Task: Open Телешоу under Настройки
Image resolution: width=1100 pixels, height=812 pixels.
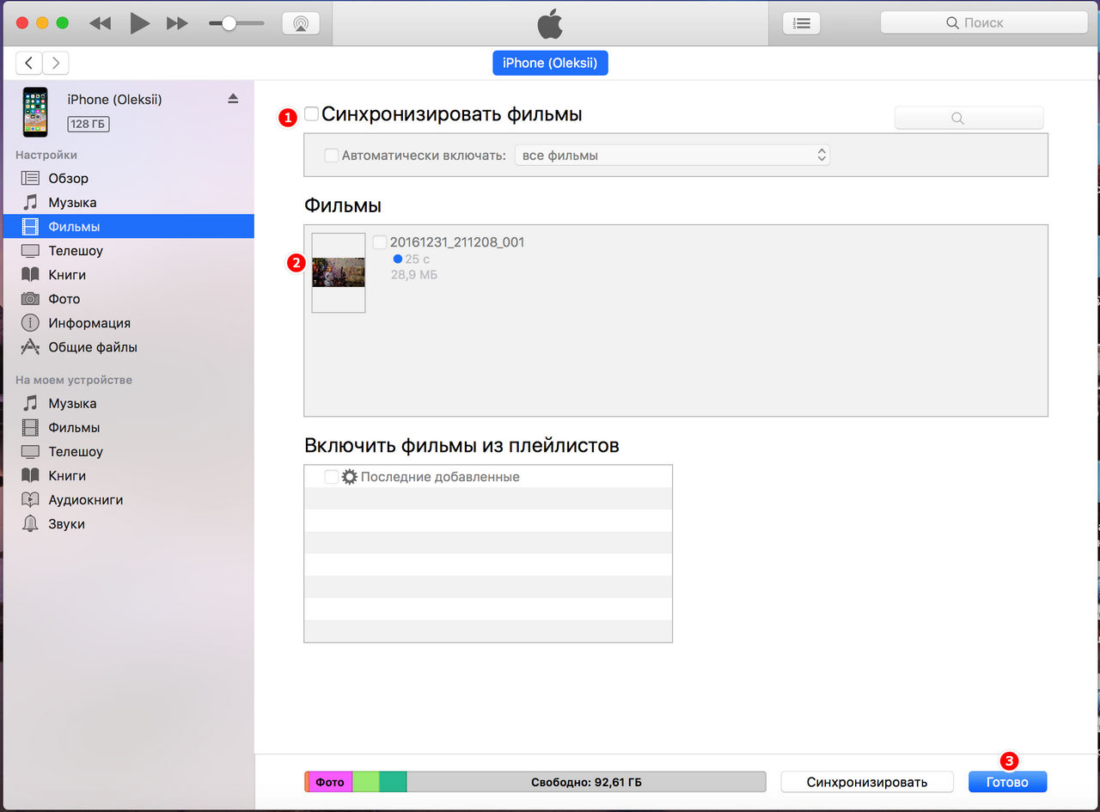Action: [x=127, y=251]
